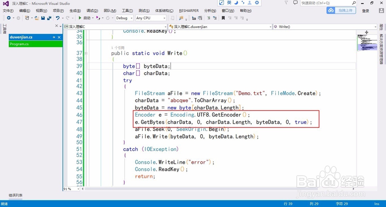This screenshot has width=386, height=207.
Task: Click the IME moon icon
Action: tap(236, 3)
